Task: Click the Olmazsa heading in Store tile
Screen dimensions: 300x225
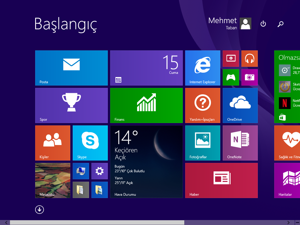Action: click(289, 57)
